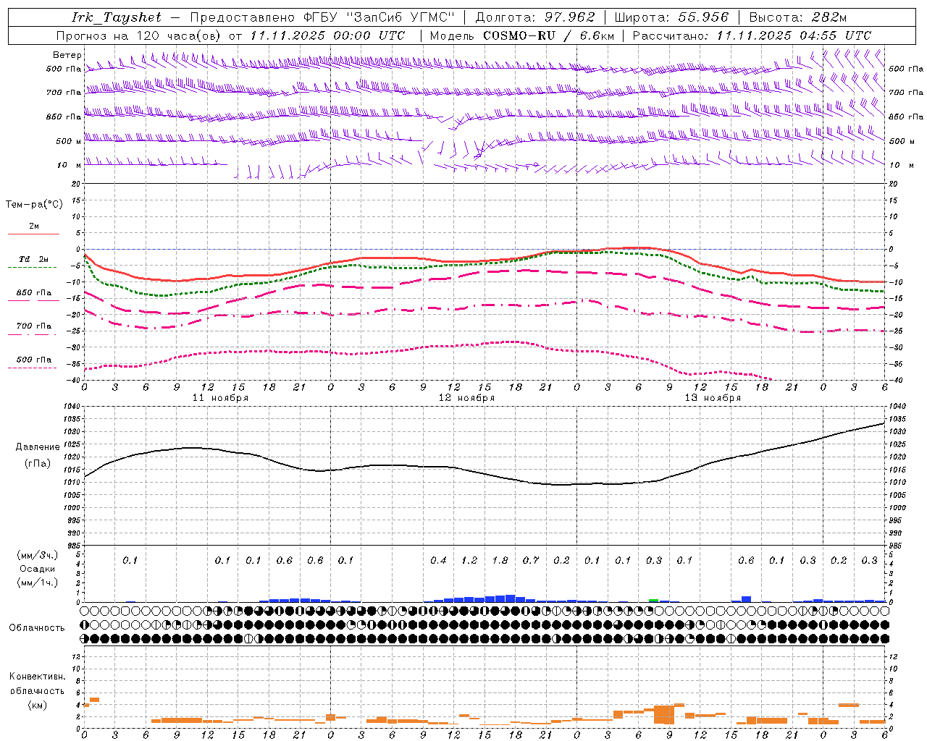
Task: Click the 0.7 precipitation value
Action: coord(531,560)
